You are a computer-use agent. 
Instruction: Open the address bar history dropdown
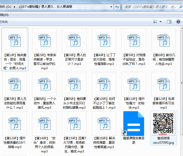tap(111, 7)
